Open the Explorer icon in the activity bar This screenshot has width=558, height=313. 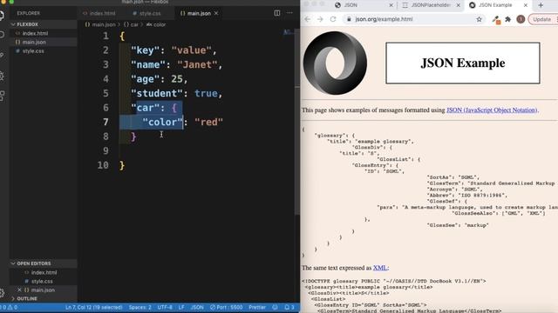click(x=2, y=16)
